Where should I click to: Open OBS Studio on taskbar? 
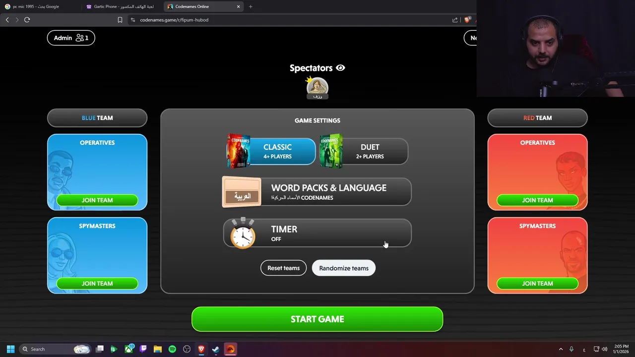(x=187, y=349)
